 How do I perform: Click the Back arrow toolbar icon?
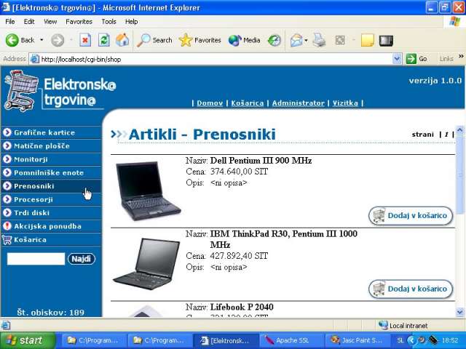12,40
